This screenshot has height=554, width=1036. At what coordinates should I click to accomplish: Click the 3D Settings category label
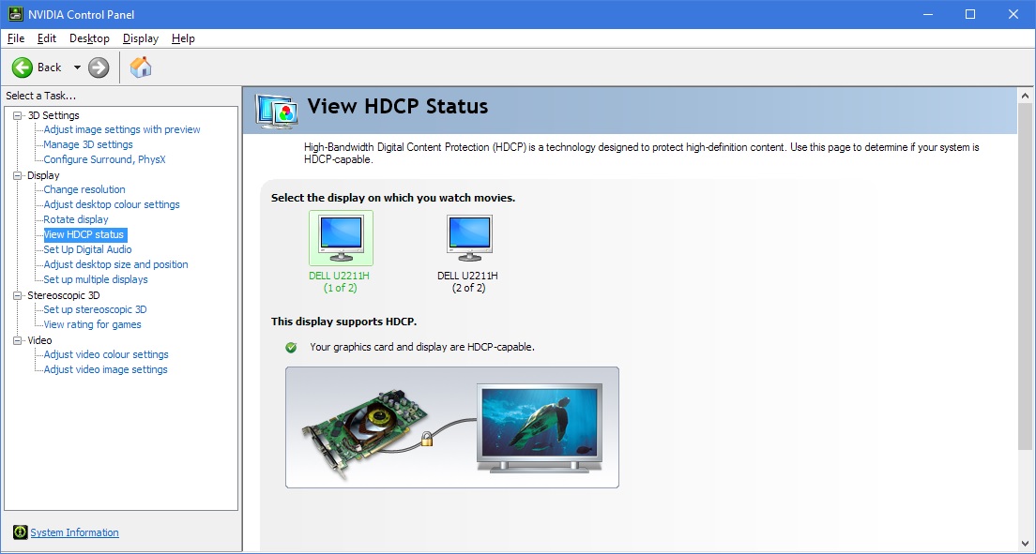tap(53, 115)
